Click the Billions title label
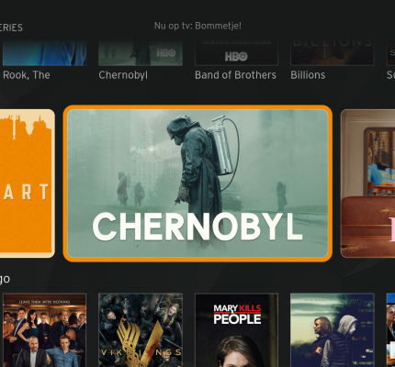 point(308,75)
